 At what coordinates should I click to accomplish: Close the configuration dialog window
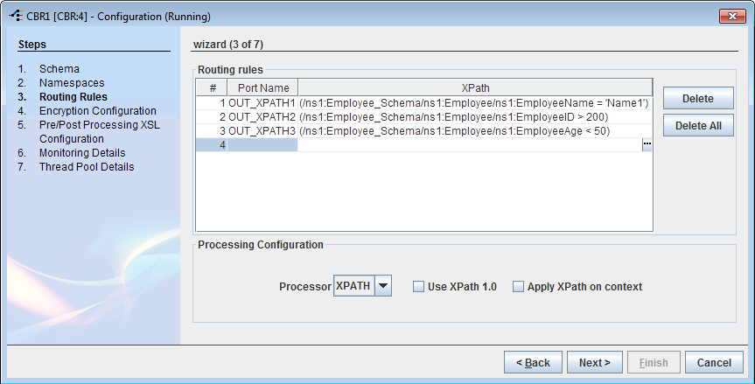click(x=732, y=16)
